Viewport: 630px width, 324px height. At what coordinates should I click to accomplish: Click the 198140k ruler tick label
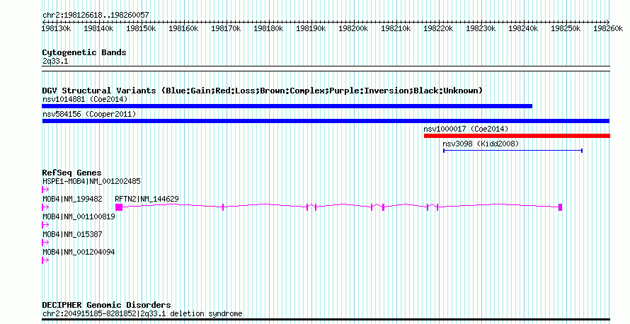click(x=98, y=28)
